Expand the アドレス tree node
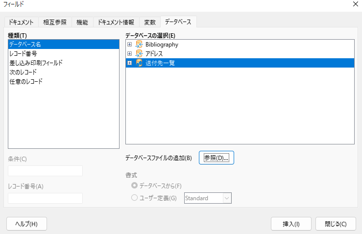This screenshot has width=362, height=234. click(x=130, y=53)
